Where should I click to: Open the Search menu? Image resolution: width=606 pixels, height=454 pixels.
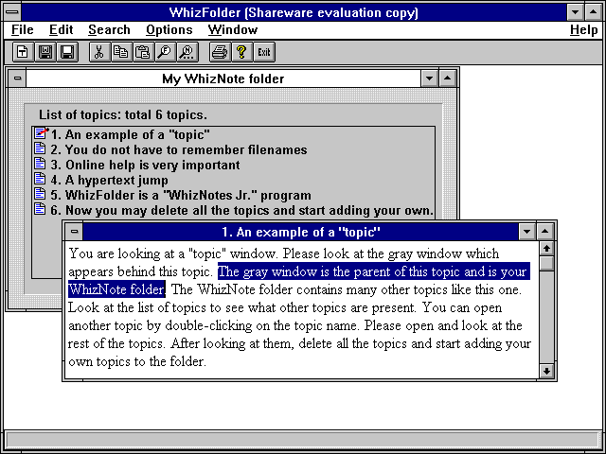pos(109,30)
